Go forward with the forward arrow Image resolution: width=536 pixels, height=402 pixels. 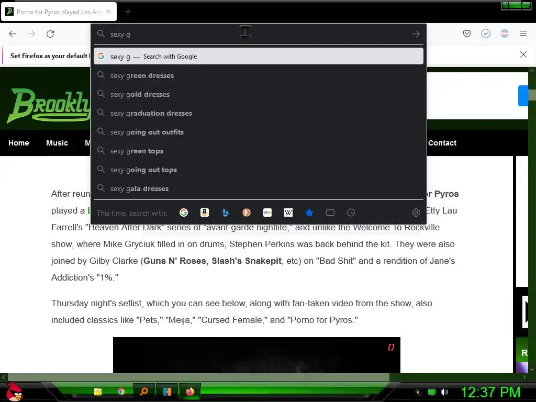point(31,34)
